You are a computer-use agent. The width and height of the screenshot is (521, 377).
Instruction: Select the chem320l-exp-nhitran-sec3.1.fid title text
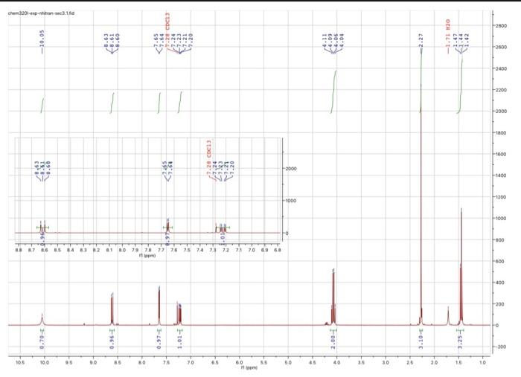click(41, 13)
